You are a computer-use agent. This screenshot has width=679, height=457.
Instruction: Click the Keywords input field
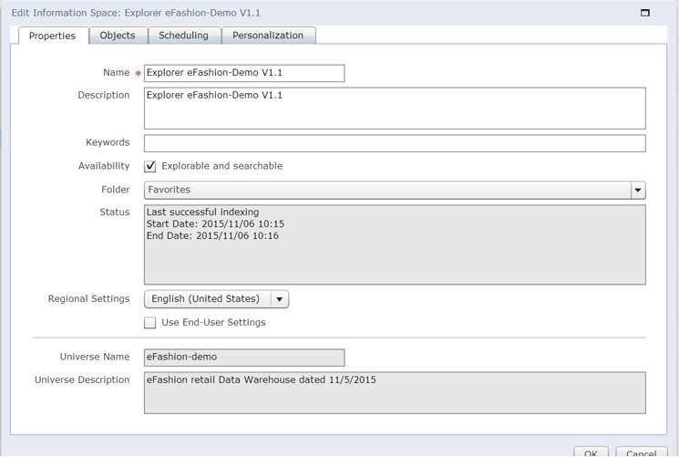tap(395, 143)
